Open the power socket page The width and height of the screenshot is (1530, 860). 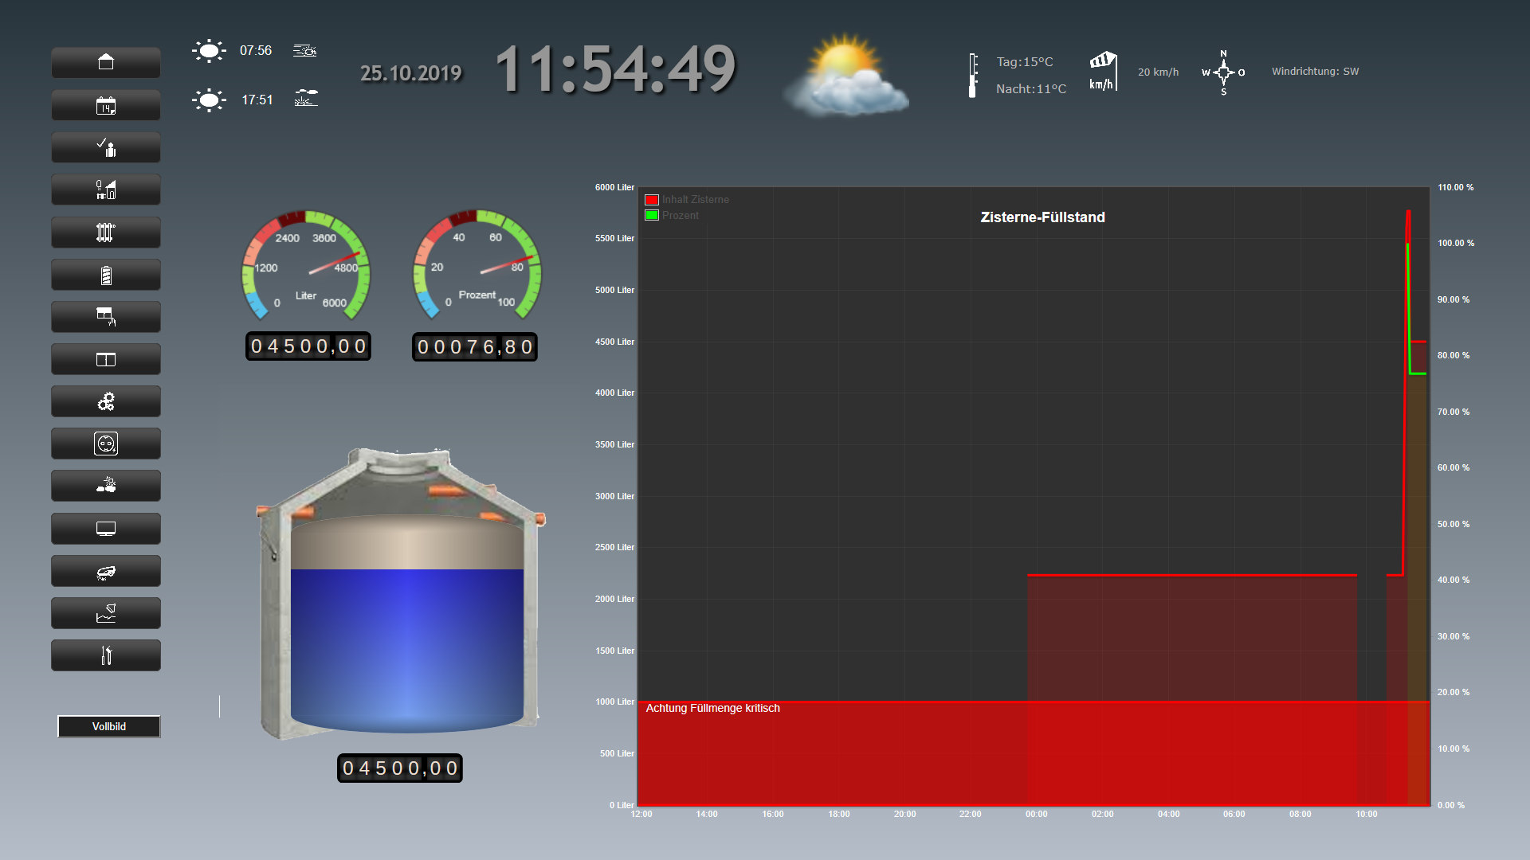(x=106, y=444)
